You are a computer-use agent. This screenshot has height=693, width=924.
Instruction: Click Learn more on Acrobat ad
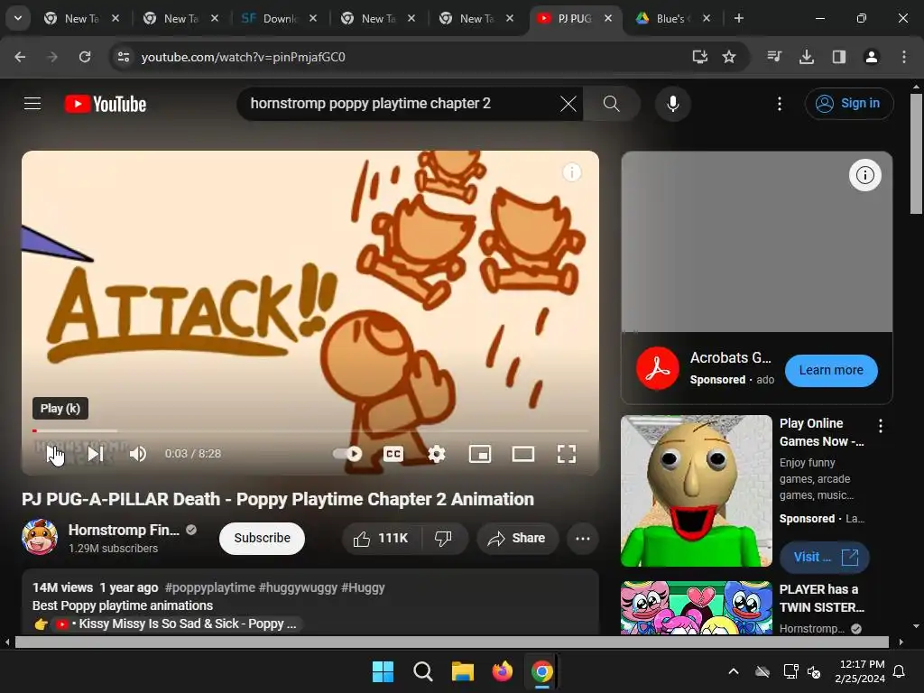coord(831,370)
